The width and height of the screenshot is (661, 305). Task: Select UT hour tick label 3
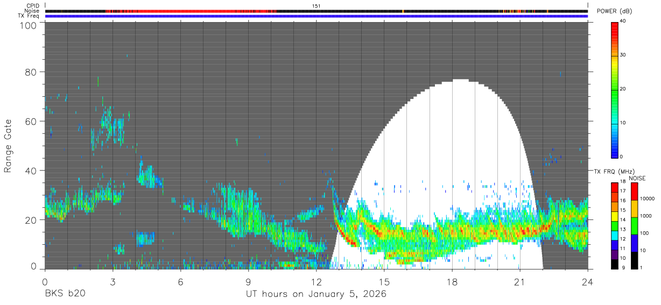click(x=112, y=281)
